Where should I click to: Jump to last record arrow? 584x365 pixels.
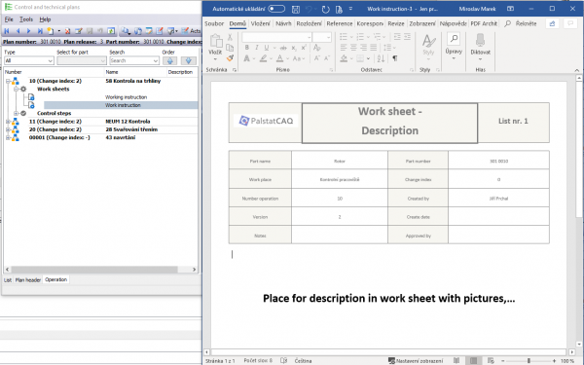(40, 31)
